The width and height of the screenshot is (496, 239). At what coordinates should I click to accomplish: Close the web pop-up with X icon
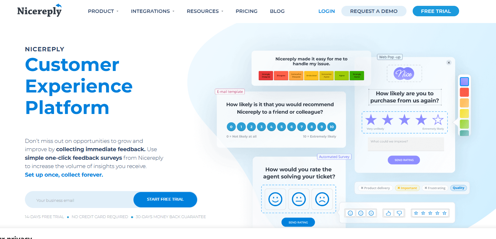pos(449,63)
